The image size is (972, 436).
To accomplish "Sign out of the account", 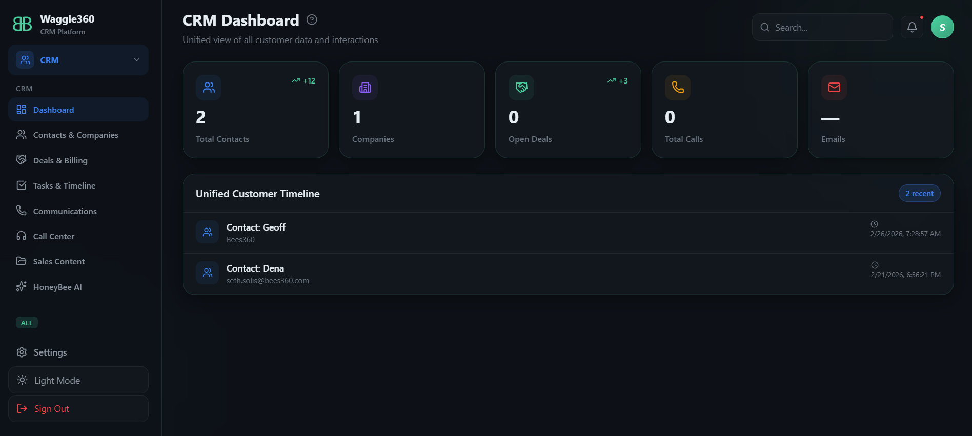I will pos(78,408).
